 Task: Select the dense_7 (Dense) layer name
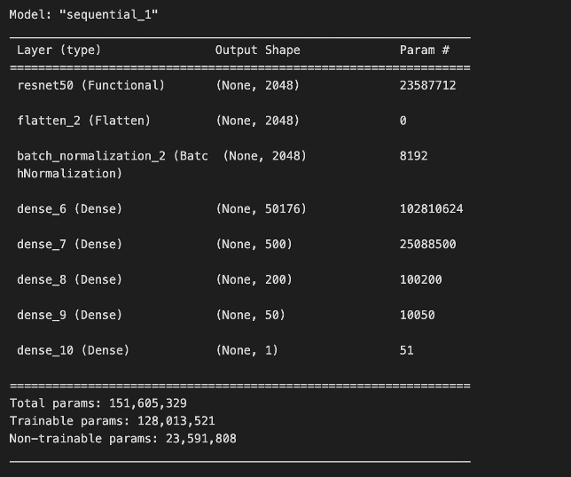click(69, 244)
